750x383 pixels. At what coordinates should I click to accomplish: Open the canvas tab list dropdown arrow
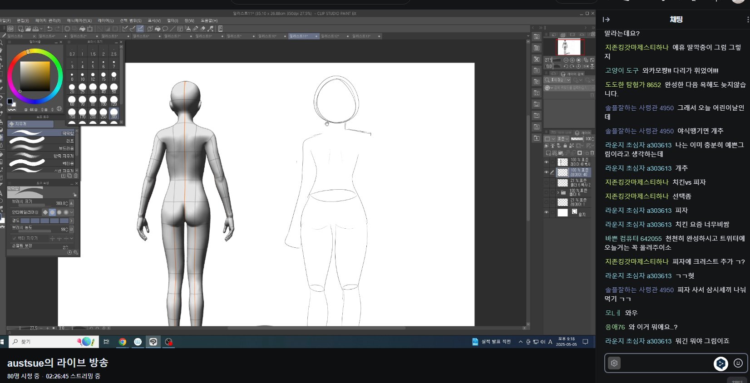[528, 36]
